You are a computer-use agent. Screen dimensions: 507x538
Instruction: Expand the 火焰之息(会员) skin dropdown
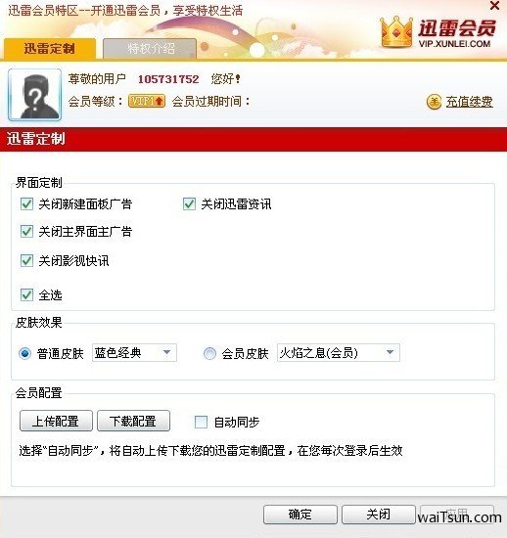tap(338, 353)
